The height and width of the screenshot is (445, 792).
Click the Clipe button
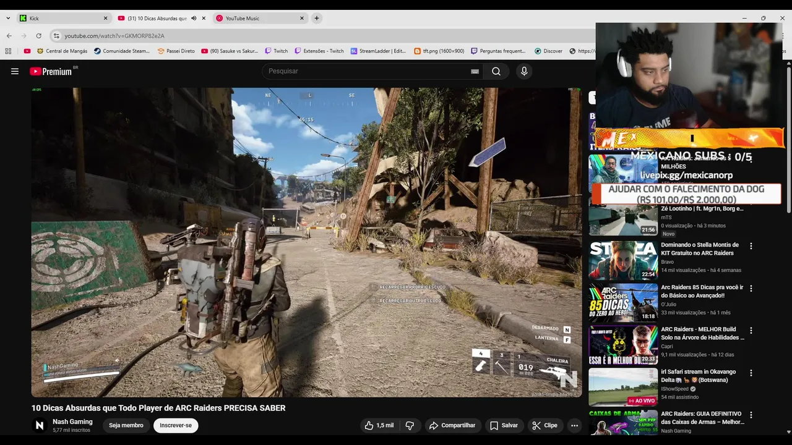pyautogui.click(x=544, y=425)
